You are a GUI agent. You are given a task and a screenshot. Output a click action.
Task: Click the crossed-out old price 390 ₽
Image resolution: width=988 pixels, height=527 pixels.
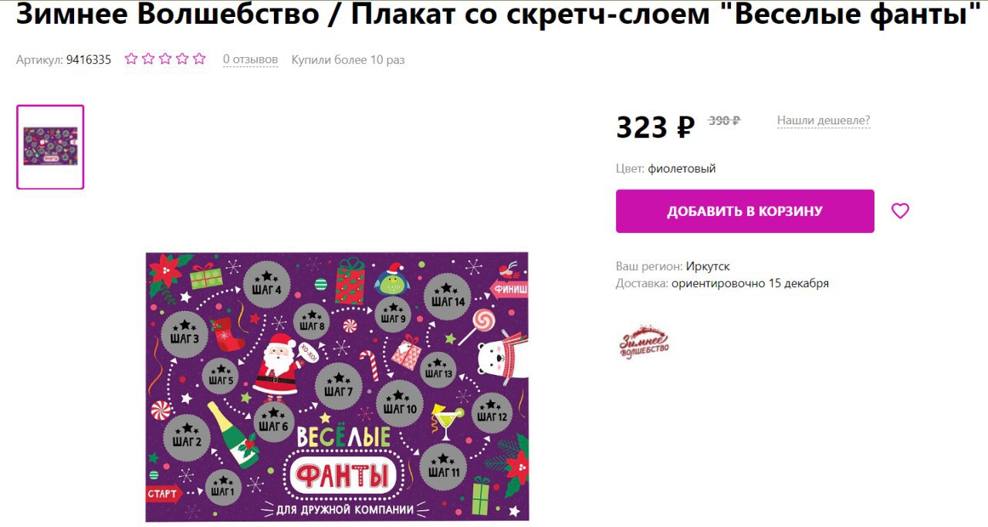[x=724, y=120]
